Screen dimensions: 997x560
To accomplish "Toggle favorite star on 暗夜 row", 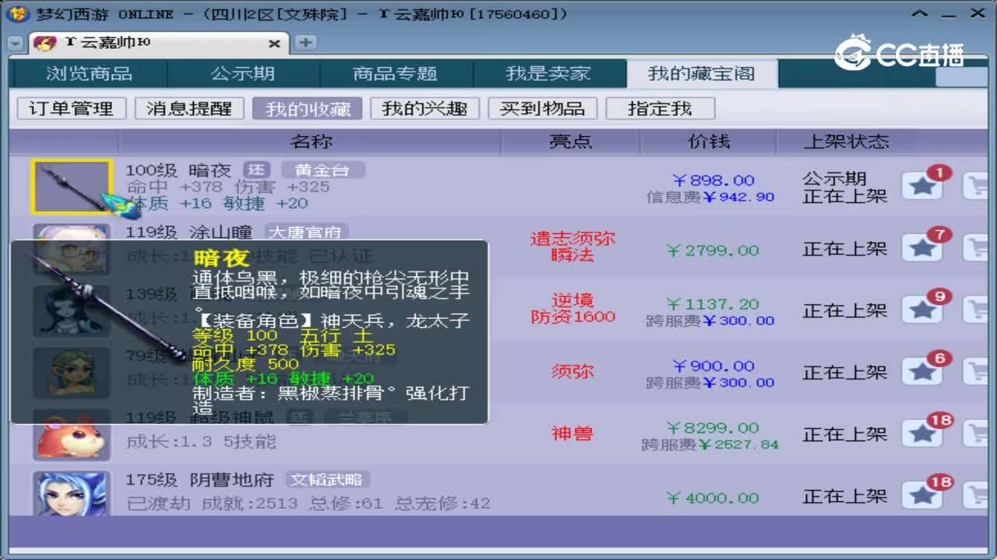I will (x=922, y=187).
